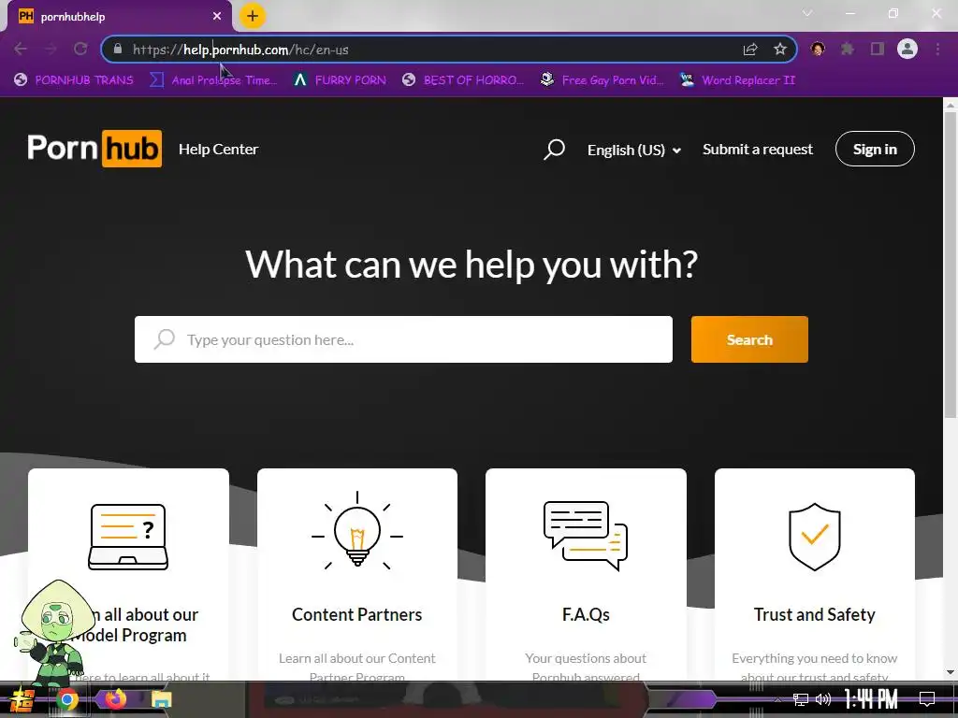
Task: Focus the 'Type your question here...' search field
Action: (x=403, y=339)
